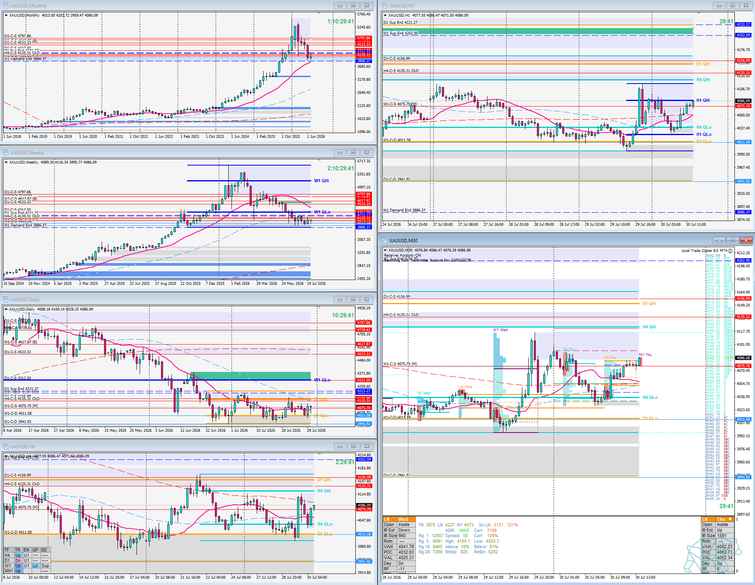
Task: Click the 2:10:29:41 countdown on Weekly chart
Action: 340,168
